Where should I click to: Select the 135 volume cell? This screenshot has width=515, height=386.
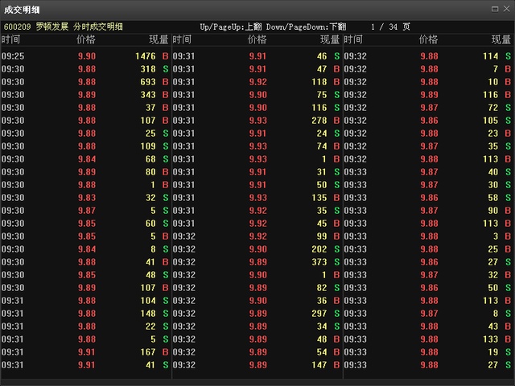(x=319, y=198)
